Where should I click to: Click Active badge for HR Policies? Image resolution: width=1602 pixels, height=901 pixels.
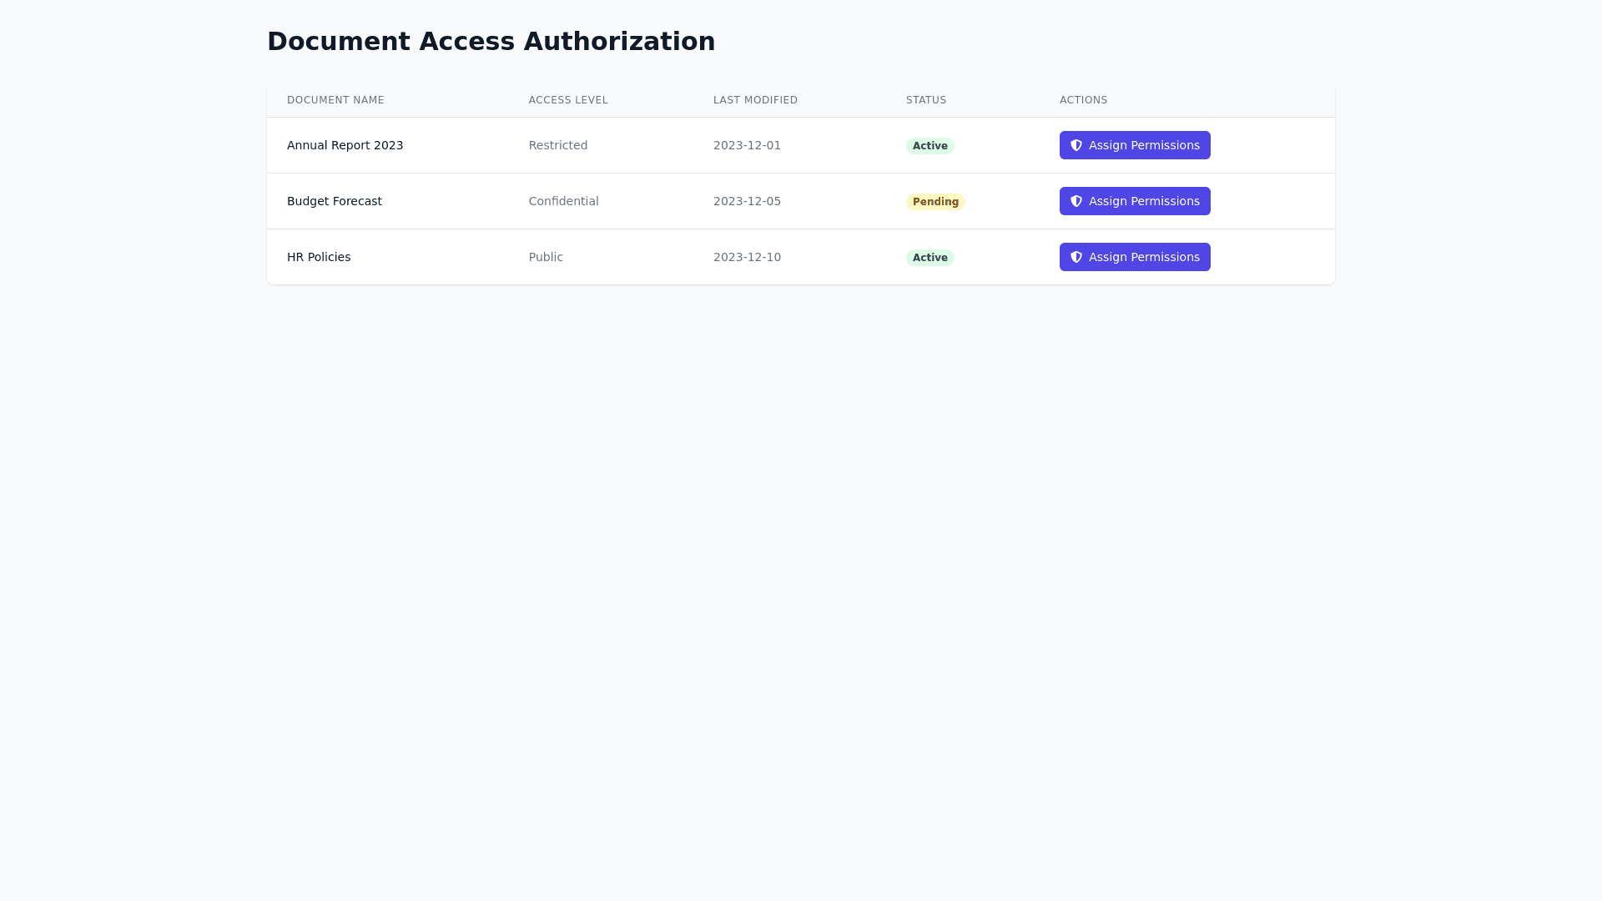coord(929,258)
